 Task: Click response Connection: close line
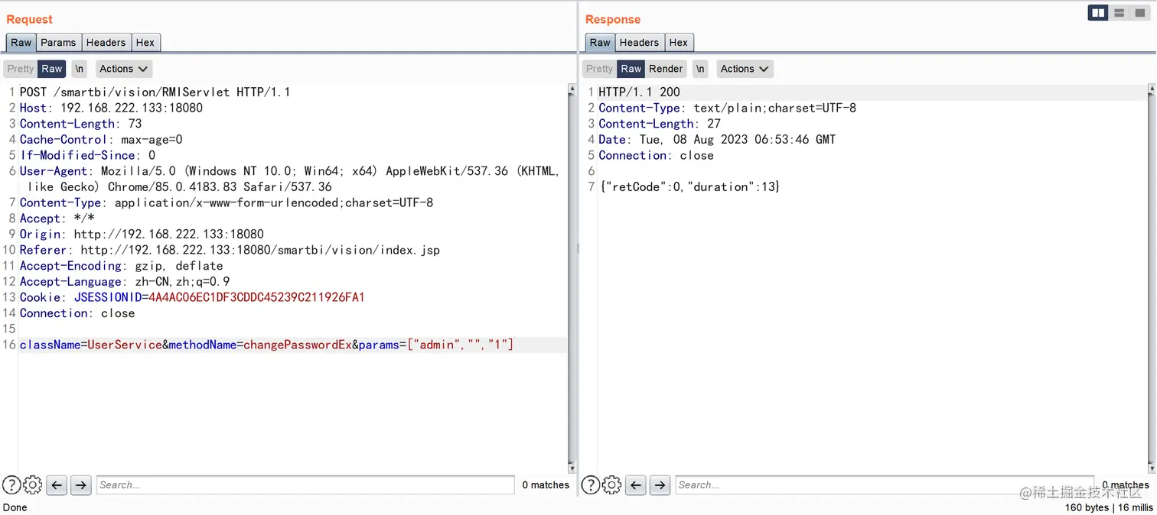(656, 155)
